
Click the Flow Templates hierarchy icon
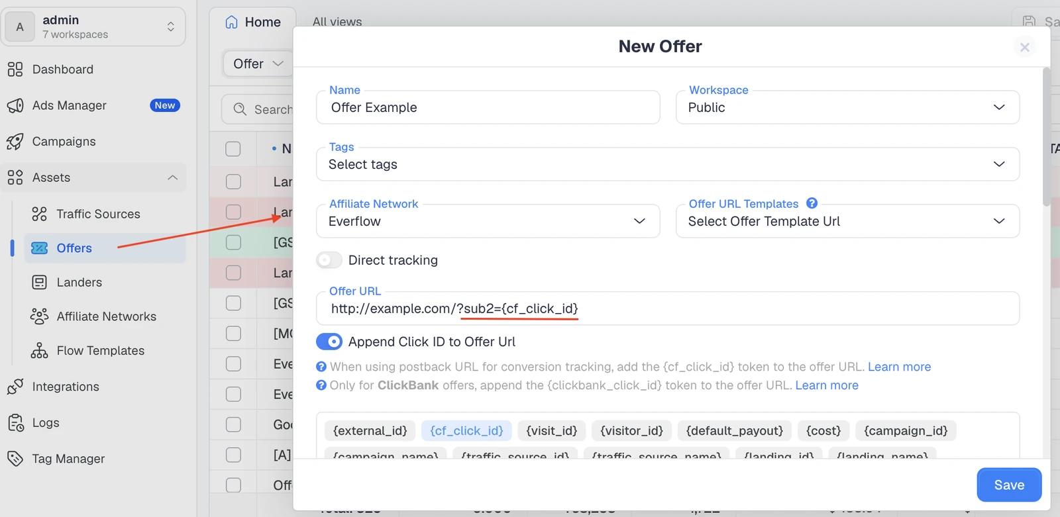pos(39,350)
